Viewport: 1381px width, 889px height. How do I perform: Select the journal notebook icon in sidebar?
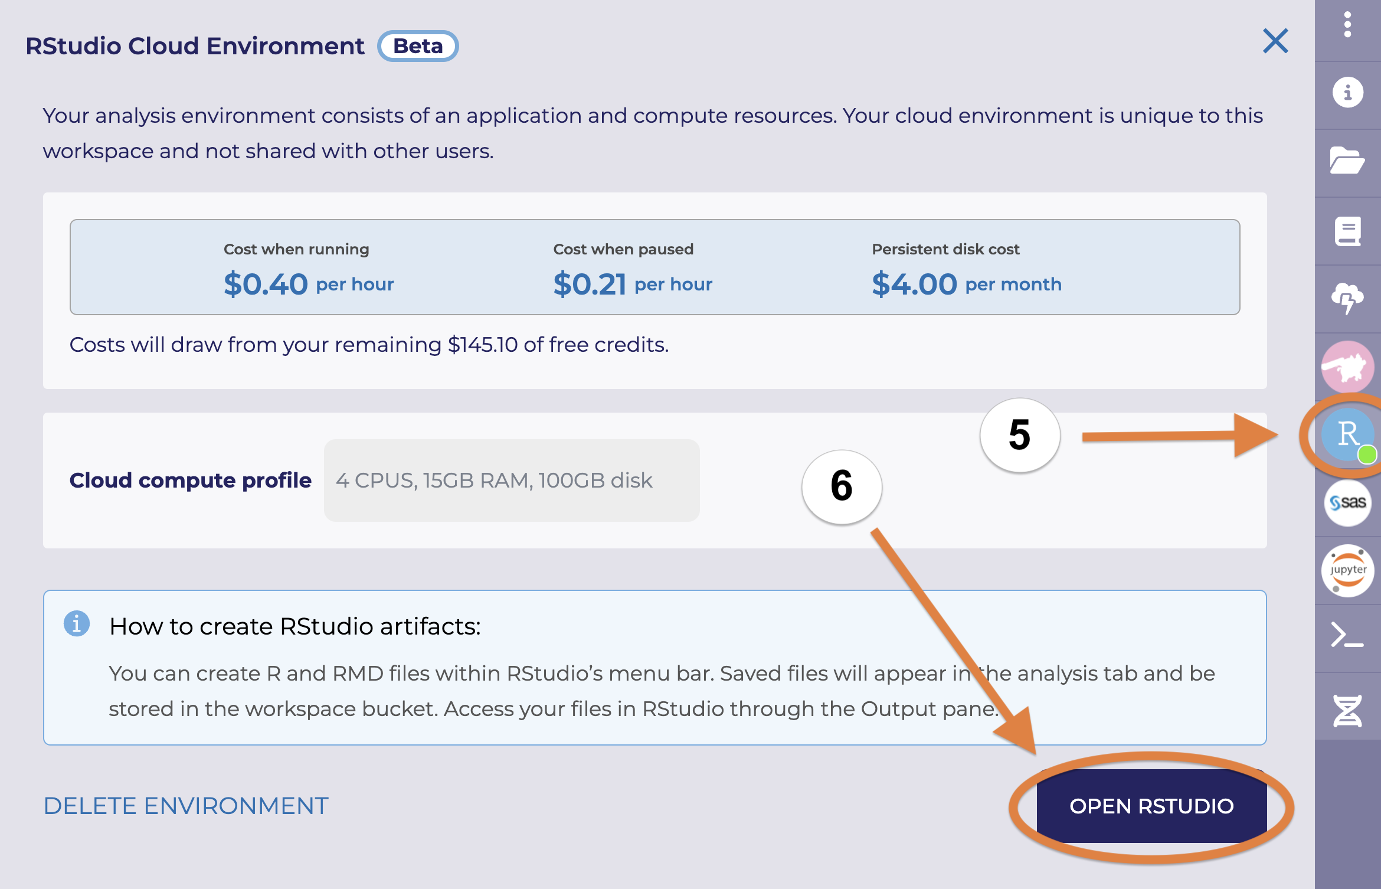[x=1348, y=230]
